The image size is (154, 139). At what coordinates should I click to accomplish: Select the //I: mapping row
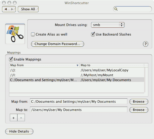(x=77, y=75)
